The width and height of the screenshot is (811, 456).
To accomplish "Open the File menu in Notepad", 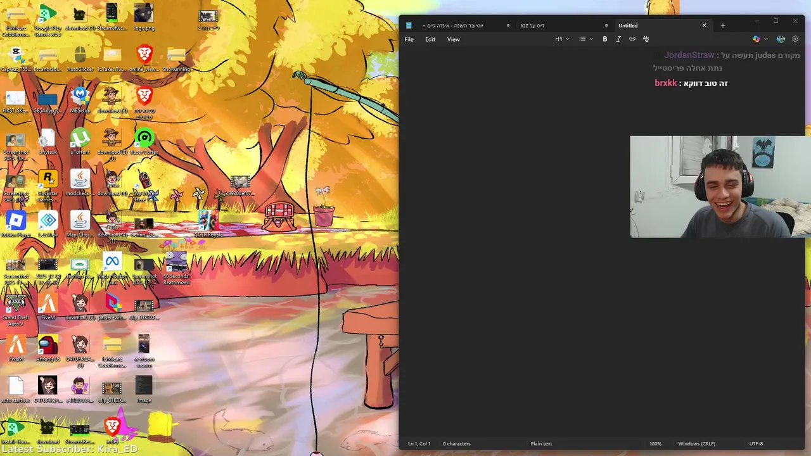I will click(409, 39).
